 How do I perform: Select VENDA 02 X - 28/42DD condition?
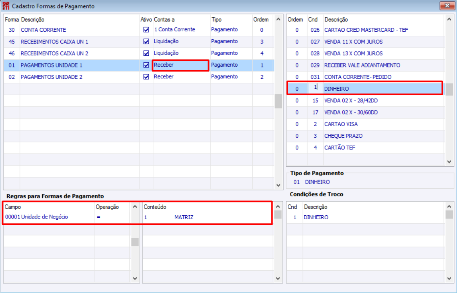[351, 100]
